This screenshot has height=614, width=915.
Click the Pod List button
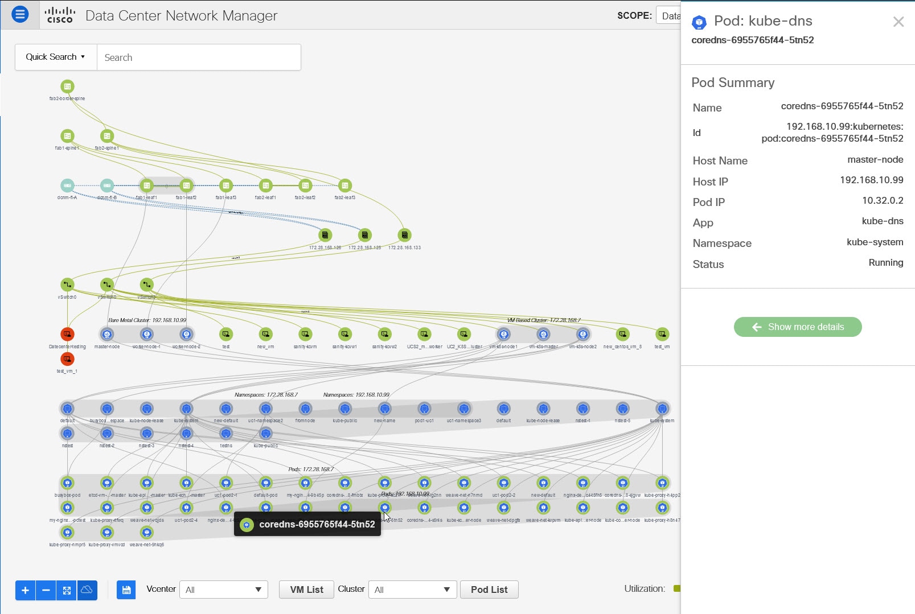tap(489, 590)
